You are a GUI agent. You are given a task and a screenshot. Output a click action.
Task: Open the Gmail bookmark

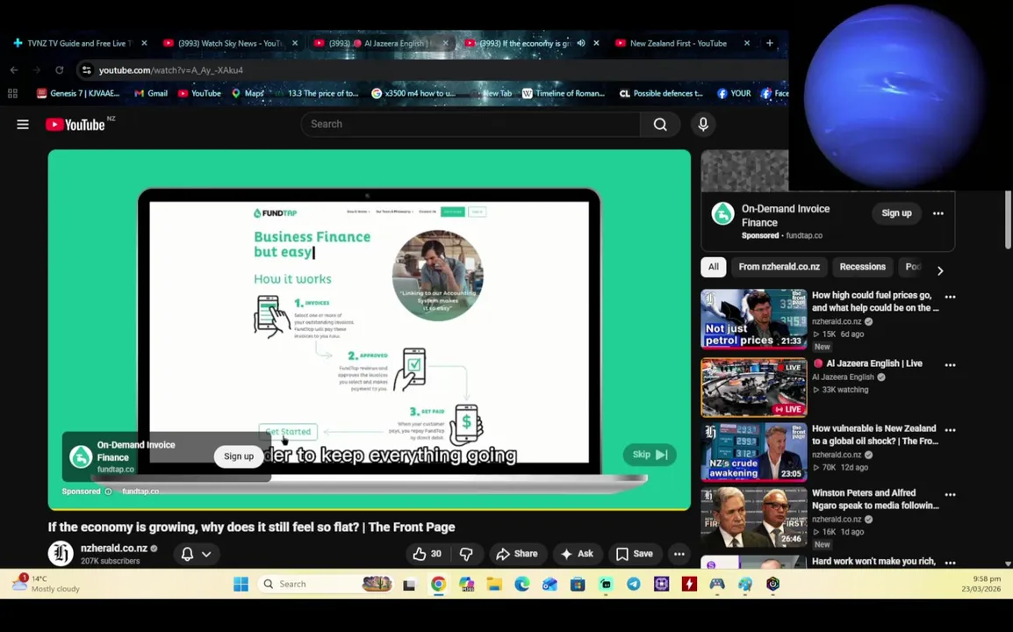(x=150, y=93)
